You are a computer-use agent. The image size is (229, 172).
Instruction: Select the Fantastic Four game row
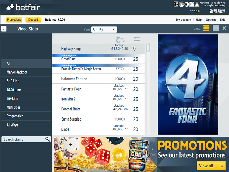99,89
